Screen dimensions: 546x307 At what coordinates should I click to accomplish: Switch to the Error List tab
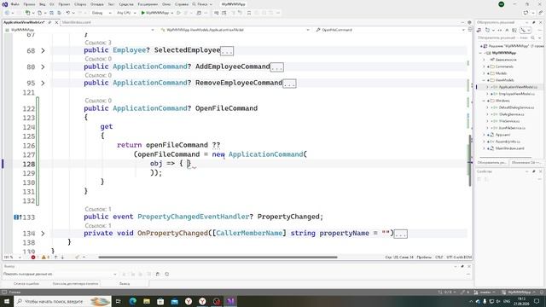click(26, 284)
